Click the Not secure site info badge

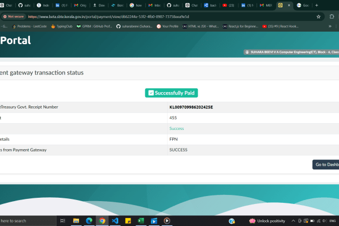(14, 16)
